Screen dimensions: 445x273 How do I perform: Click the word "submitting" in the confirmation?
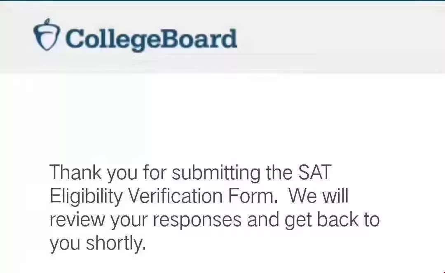coord(216,172)
